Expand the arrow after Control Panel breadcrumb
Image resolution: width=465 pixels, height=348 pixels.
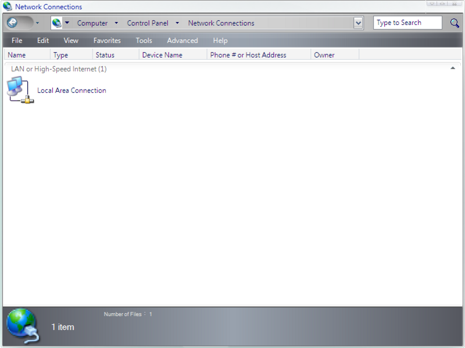coord(177,23)
